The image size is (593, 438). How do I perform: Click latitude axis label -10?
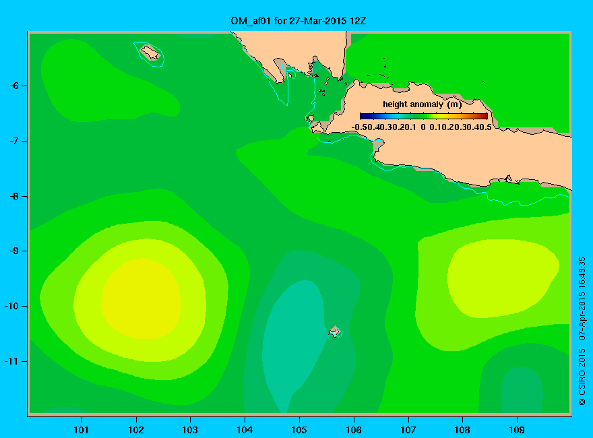(x=11, y=306)
